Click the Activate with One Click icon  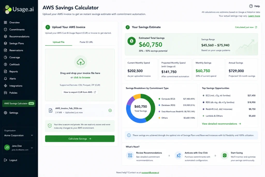[x=179, y=155]
